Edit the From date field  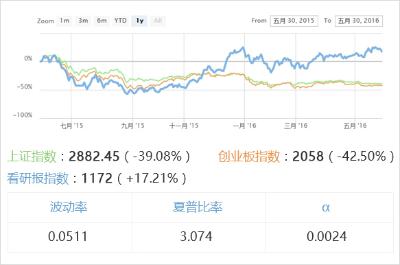pyautogui.click(x=294, y=21)
